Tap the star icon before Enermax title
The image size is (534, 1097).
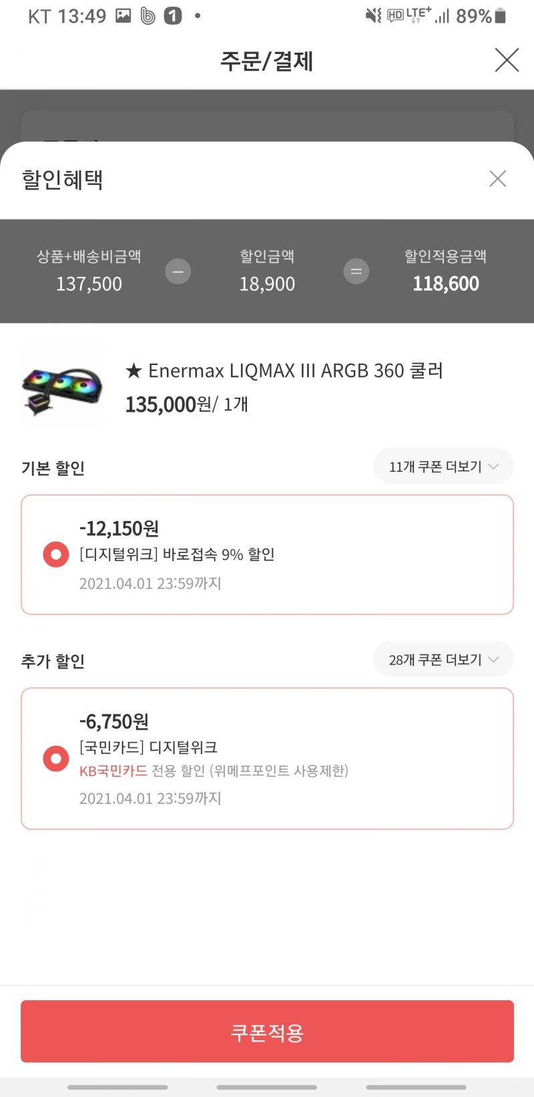[x=133, y=370]
